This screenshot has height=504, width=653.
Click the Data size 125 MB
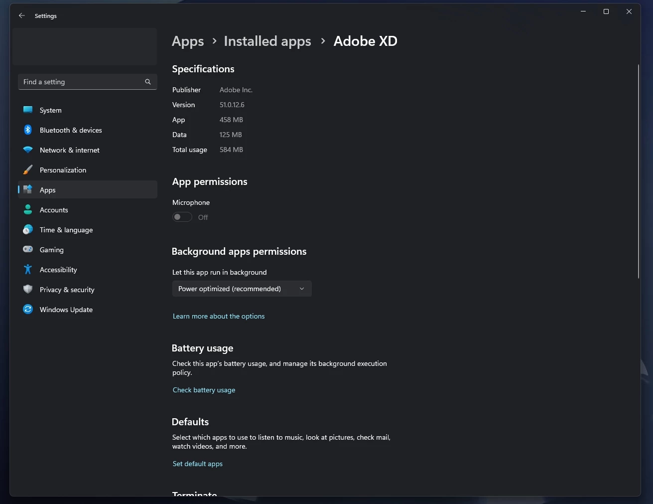coord(231,135)
